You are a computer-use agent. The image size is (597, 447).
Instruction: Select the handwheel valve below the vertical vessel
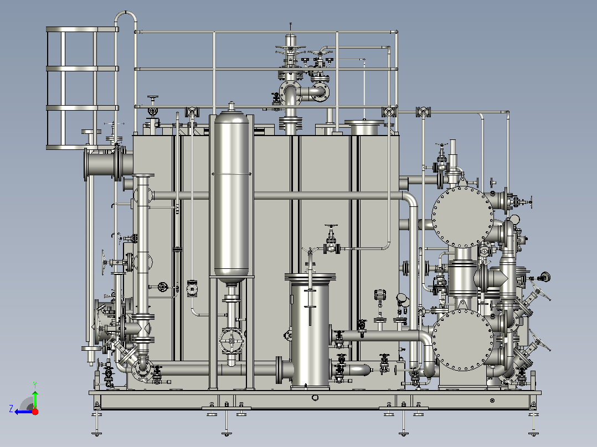click(231, 341)
